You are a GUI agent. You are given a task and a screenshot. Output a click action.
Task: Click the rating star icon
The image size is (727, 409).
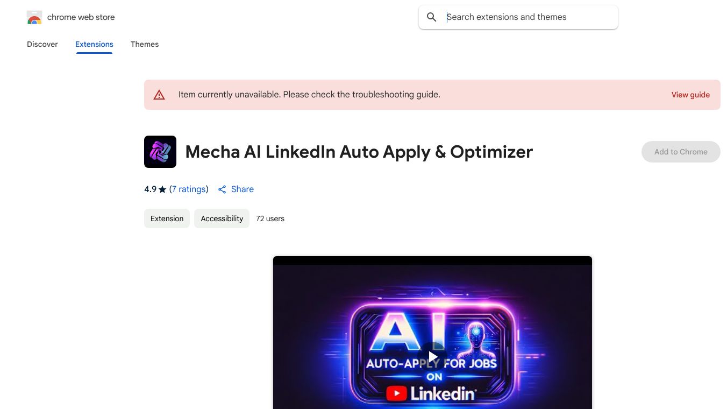(162, 189)
